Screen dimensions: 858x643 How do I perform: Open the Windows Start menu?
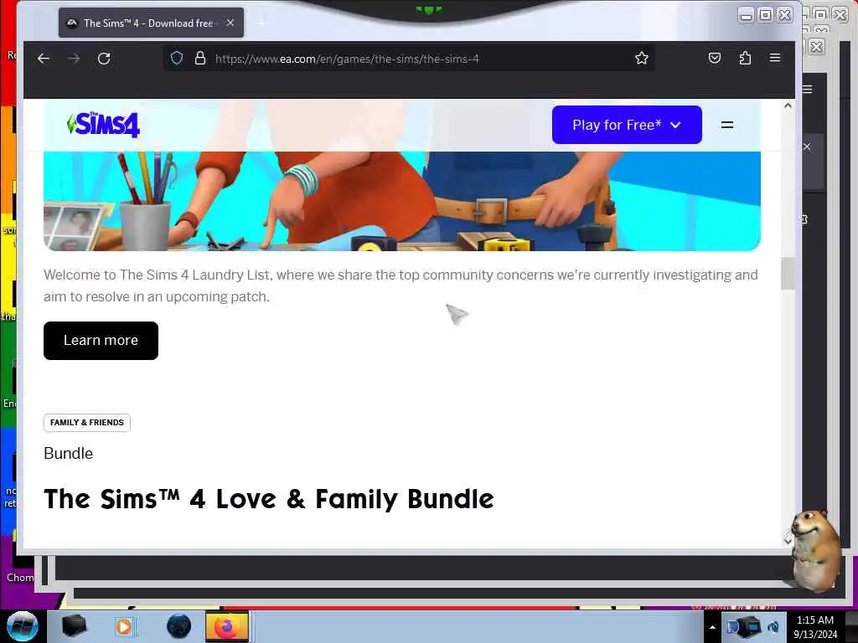(22, 626)
